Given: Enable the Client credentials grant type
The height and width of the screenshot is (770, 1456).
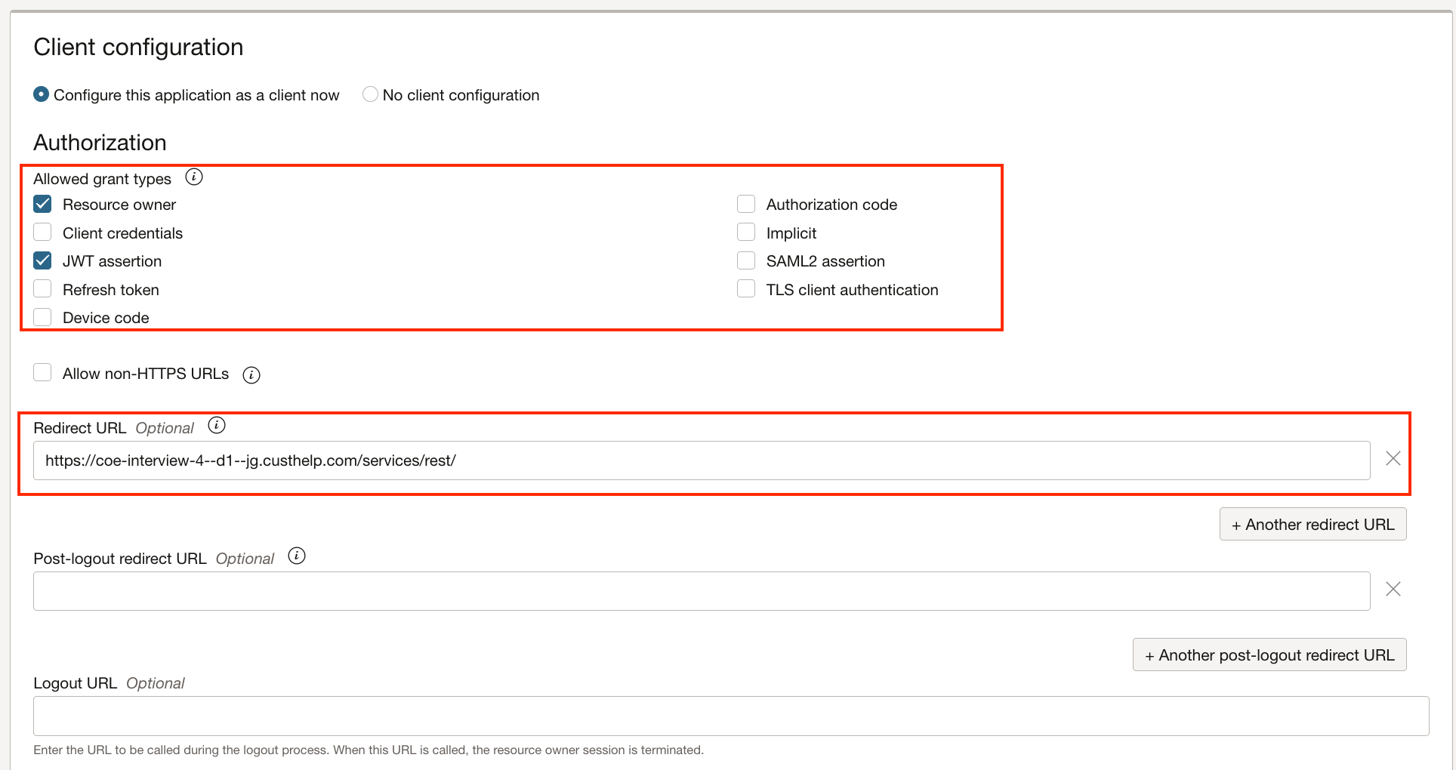Looking at the screenshot, I should coord(42,231).
